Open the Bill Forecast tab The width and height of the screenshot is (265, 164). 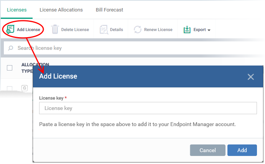109,10
